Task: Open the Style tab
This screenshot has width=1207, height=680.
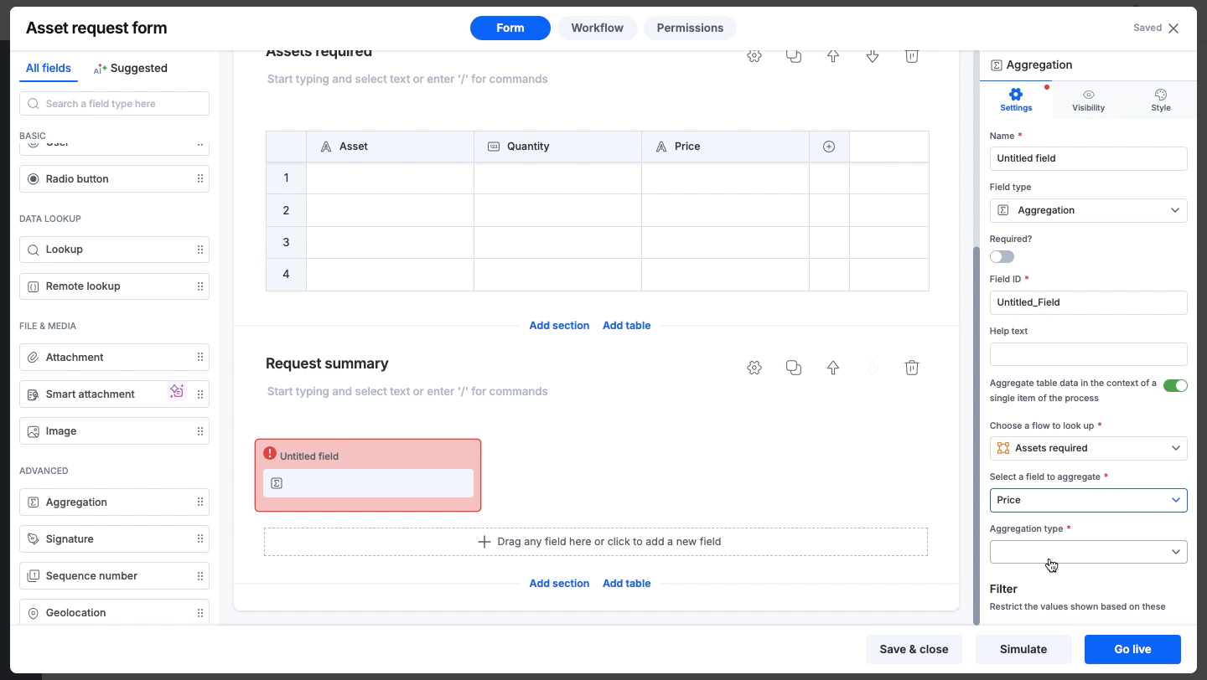Action: click(1161, 100)
